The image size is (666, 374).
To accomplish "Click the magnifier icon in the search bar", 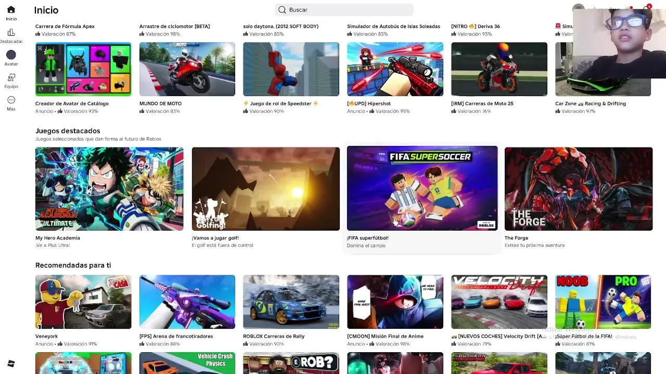I will click(x=282, y=10).
